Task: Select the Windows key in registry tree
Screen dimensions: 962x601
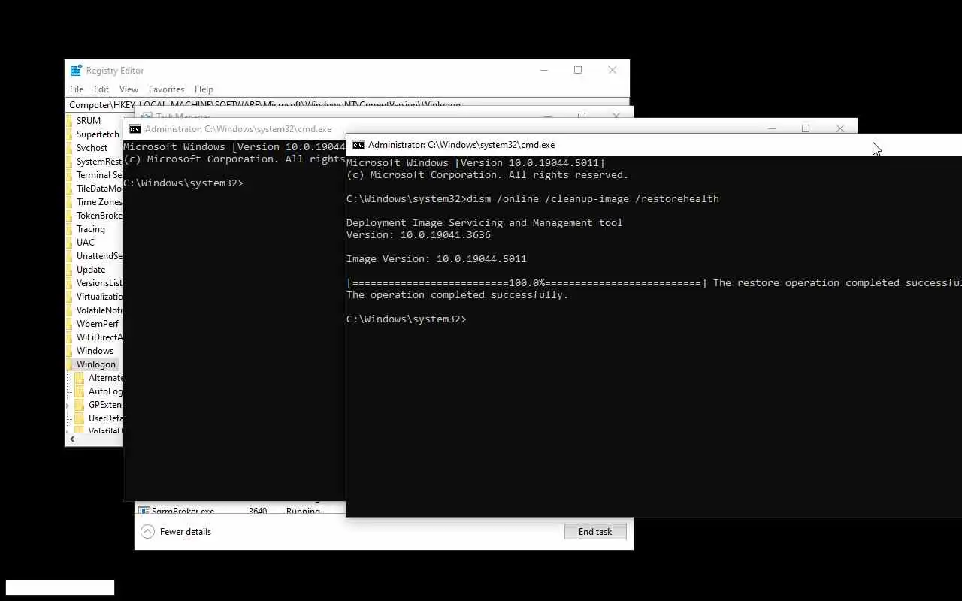Action: click(x=95, y=351)
